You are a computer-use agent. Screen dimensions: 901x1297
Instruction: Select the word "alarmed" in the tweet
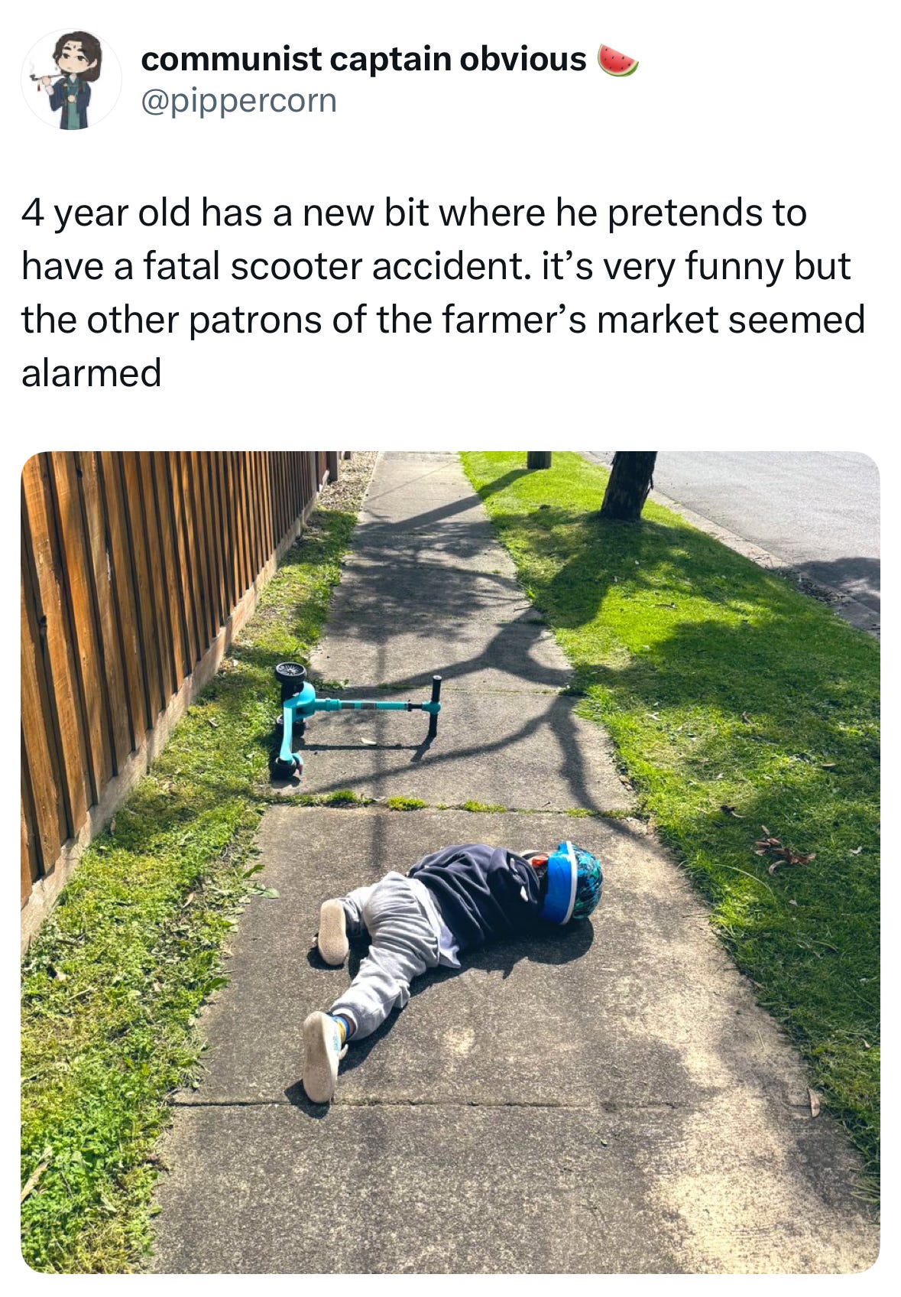[x=92, y=373]
